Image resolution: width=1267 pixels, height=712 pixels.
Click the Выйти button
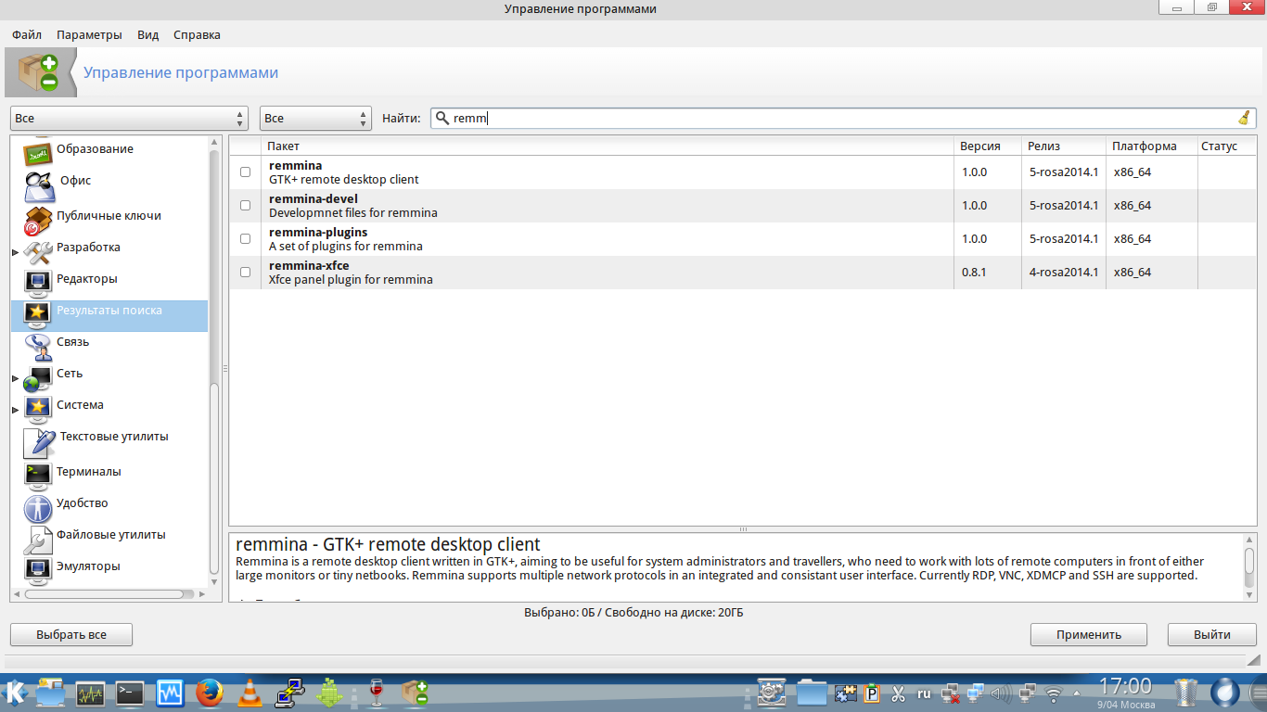click(1212, 635)
